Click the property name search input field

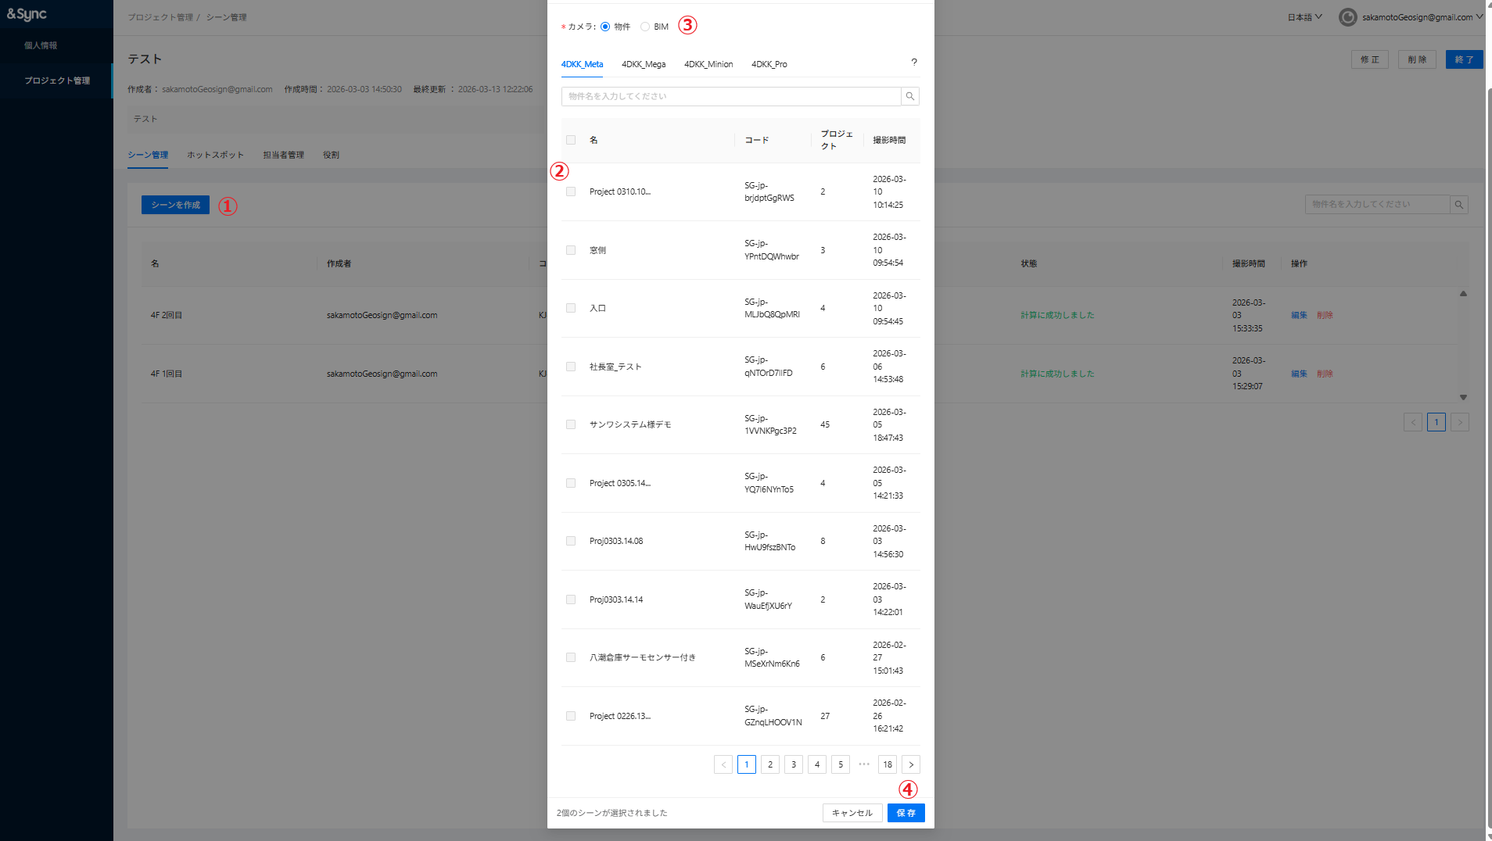coord(731,96)
